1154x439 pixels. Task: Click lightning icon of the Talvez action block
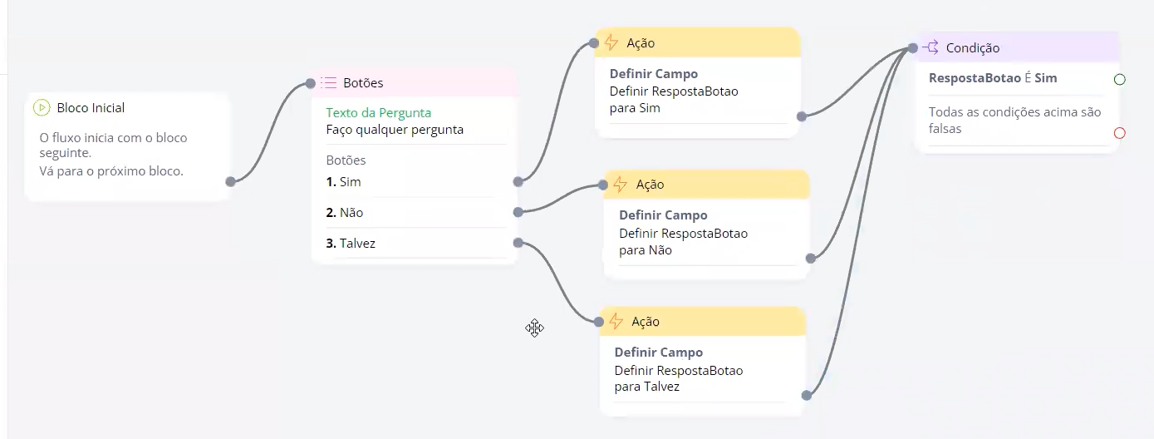pos(616,322)
